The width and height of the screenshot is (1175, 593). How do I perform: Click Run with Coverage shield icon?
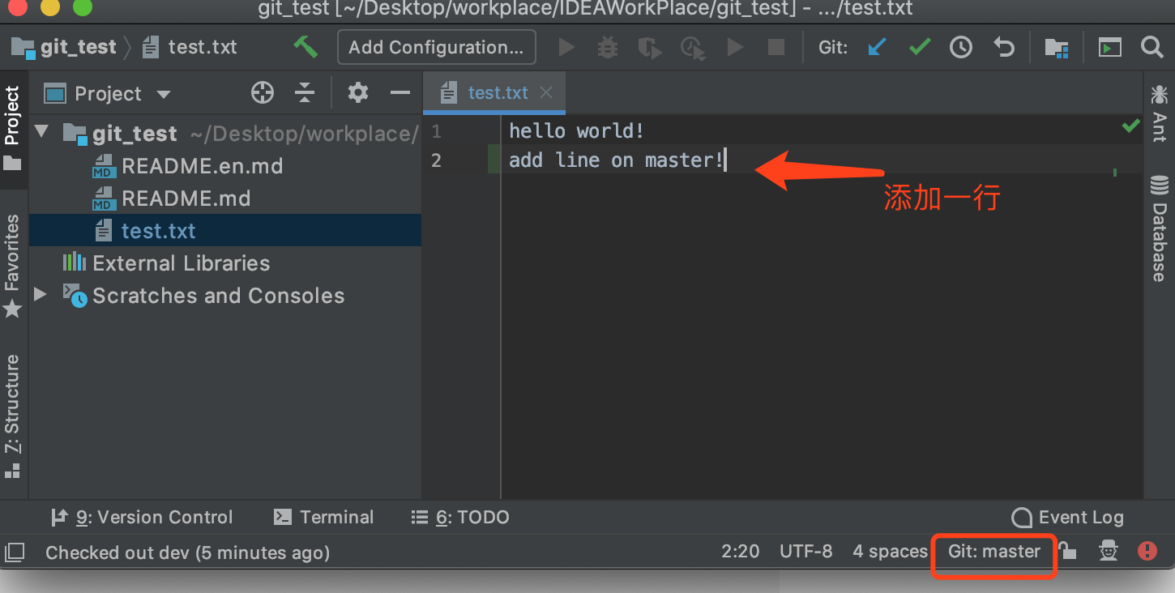(650, 47)
